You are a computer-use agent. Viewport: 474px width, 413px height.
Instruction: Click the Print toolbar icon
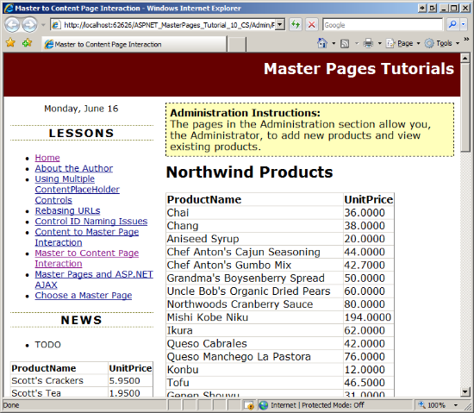[368, 43]
